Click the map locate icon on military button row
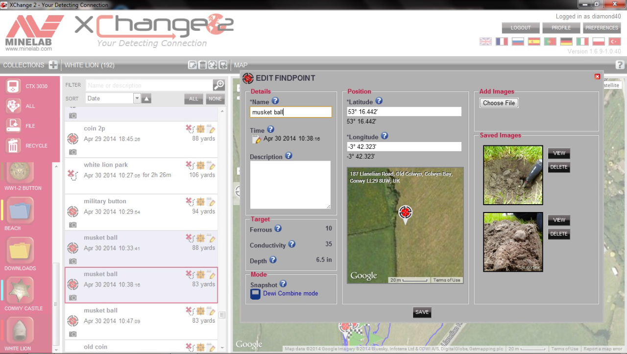The image size is (627, 354). [201, 201]
